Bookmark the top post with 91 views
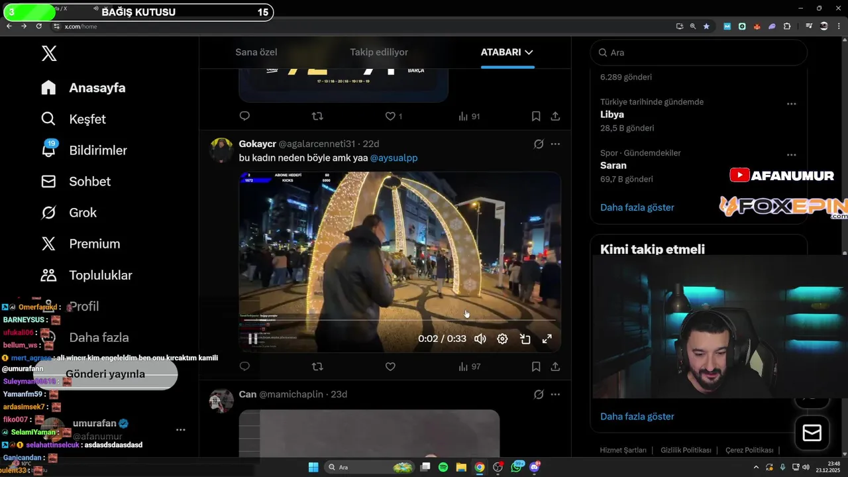 (x=536, y=116)
